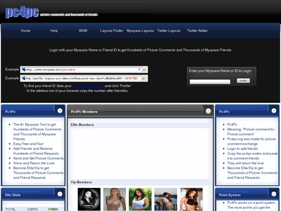Open the Vip member photo with the green background
Image resolution: width=281 pixels, height=211 pixels.
click(140, 199)
